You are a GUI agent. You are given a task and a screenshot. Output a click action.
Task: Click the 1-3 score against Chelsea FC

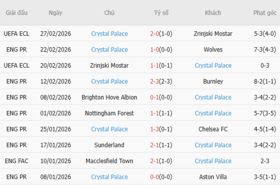tap(156, 129)
